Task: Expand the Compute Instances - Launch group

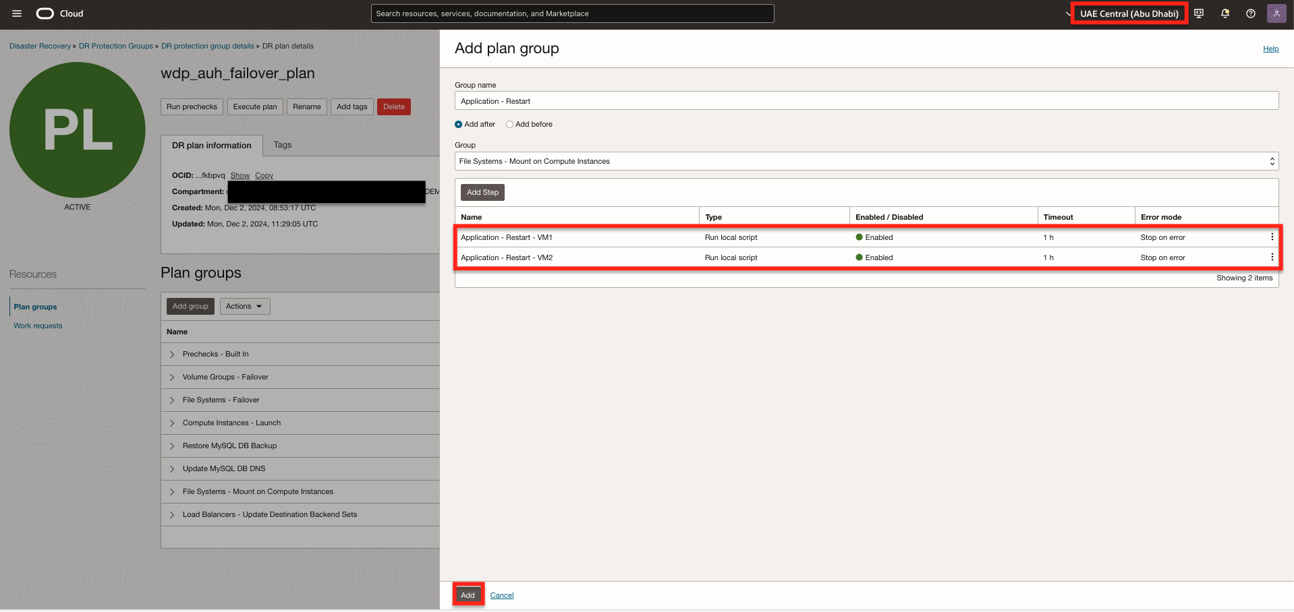Action: point(172,423)
